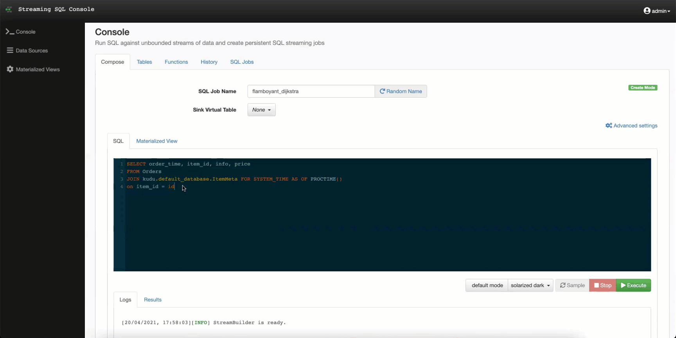Expand the Sink Virtual Table dropdown
Image resolution: width=676 pixels, height=338 pixels.
point(261,110)
